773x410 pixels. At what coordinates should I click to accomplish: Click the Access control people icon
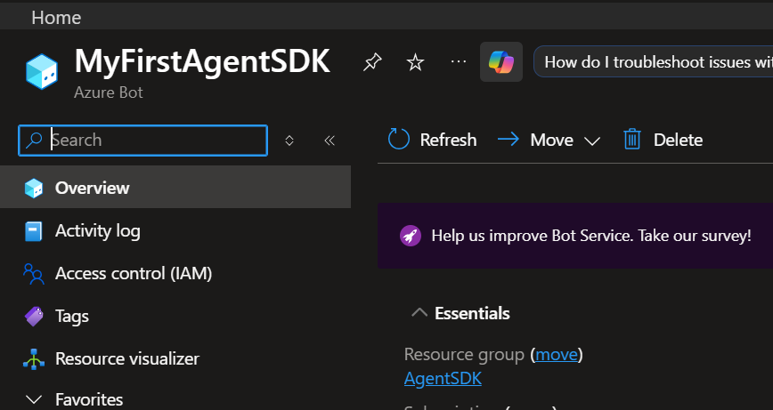34,274
